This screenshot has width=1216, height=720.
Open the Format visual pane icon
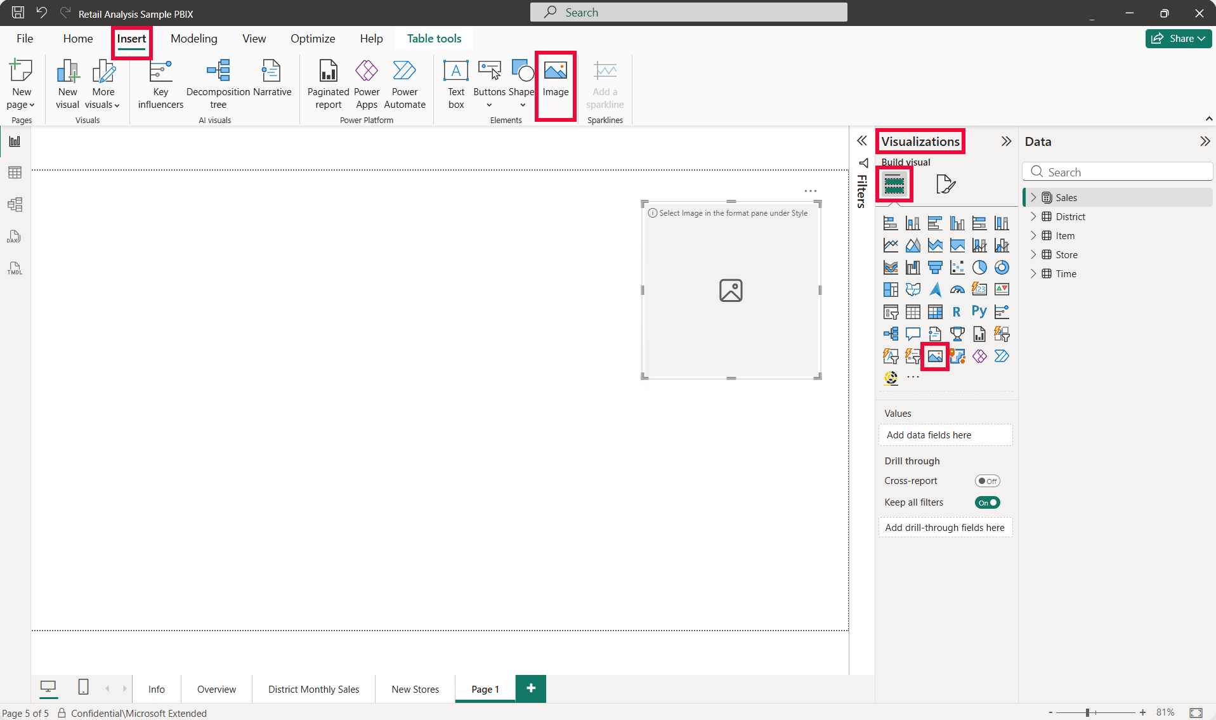(x=945, y=185)
